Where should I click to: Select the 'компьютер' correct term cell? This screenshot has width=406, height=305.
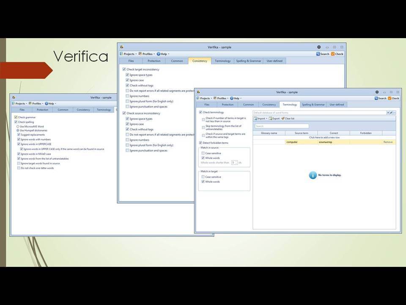point(334,142)
